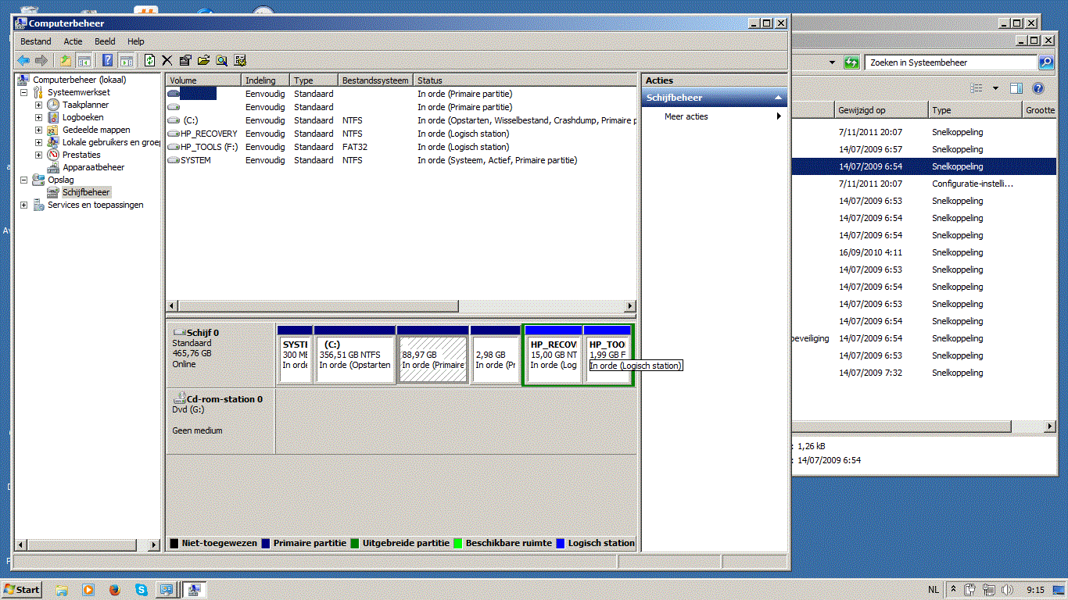Click the Up one level folder icon

pos(66,60)
